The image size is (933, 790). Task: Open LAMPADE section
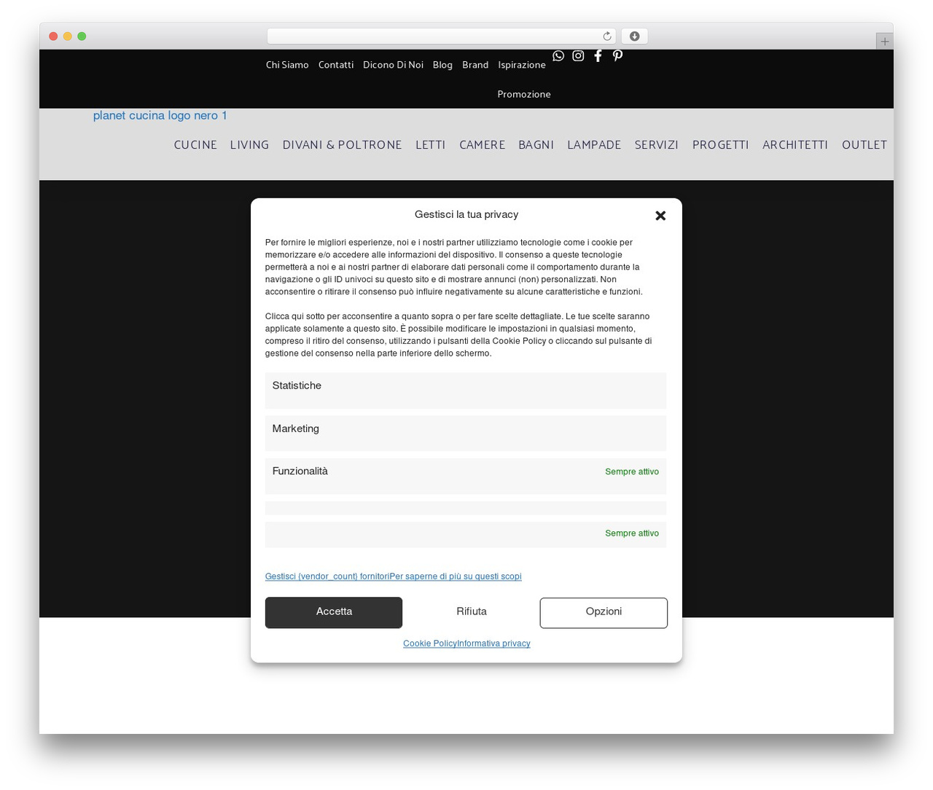tap(594, 145)
